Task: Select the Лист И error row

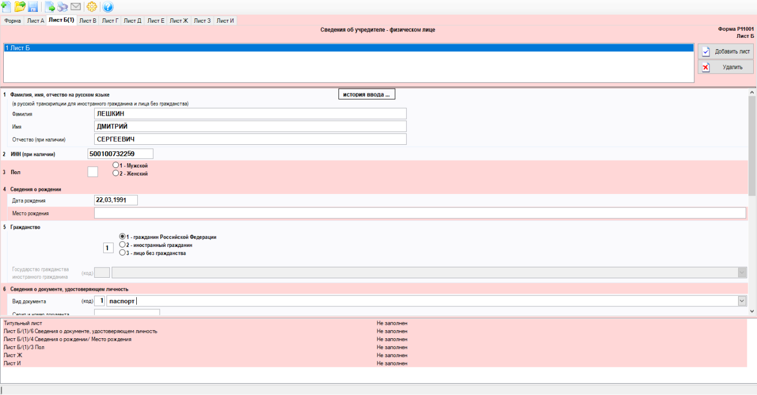Action: 374,364
